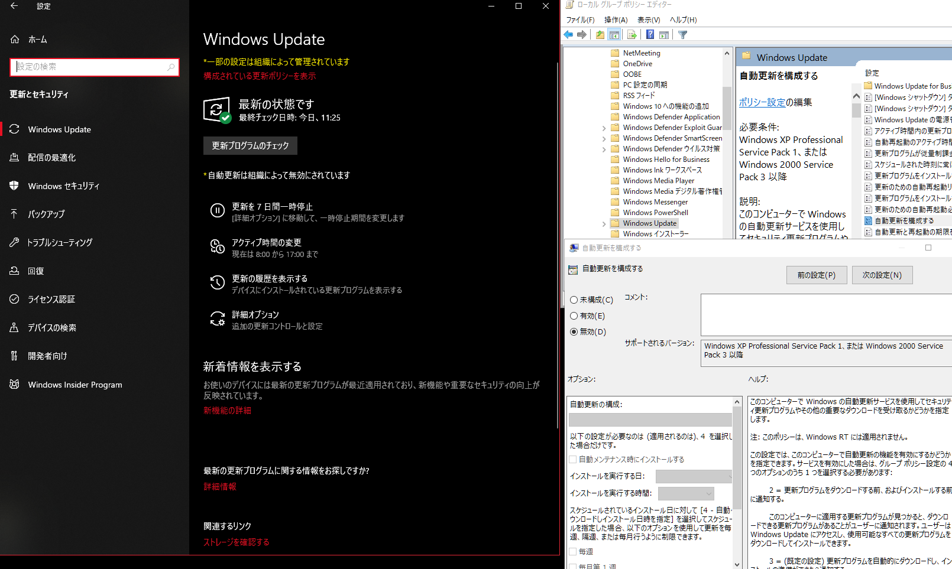952x569 pixels.
Task: Open 表示(V) menu
Action: coord(649,20)
